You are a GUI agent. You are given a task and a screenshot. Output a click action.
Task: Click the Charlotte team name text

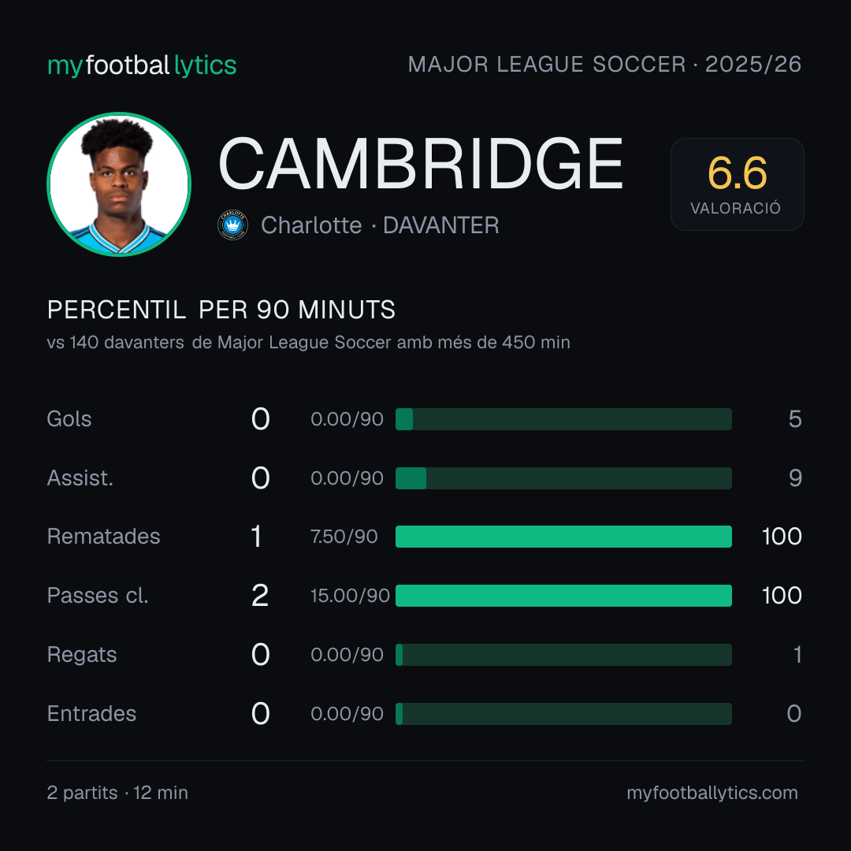(x=311, y=225)
